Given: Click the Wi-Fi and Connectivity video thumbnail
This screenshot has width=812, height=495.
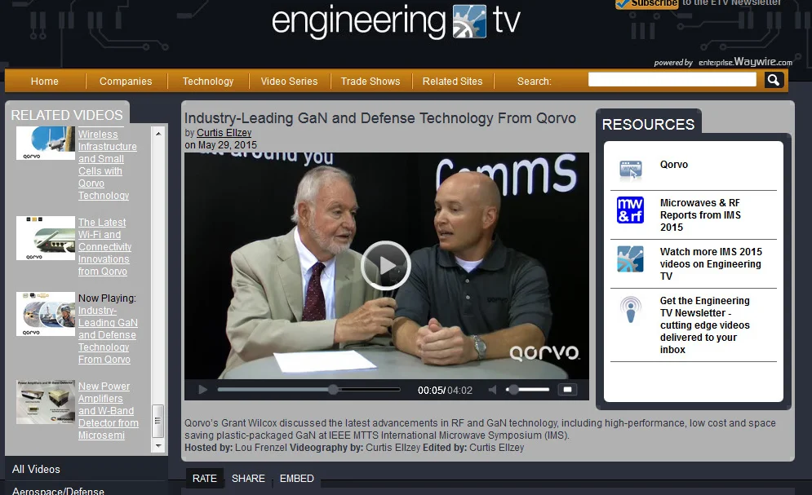Looking at the screenshot, I should [46, 238].
